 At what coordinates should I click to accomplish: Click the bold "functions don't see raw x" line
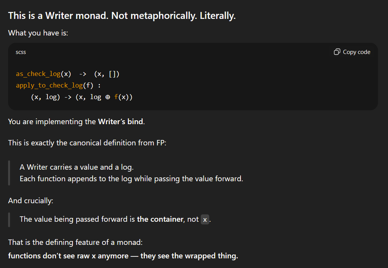(123, 256)
